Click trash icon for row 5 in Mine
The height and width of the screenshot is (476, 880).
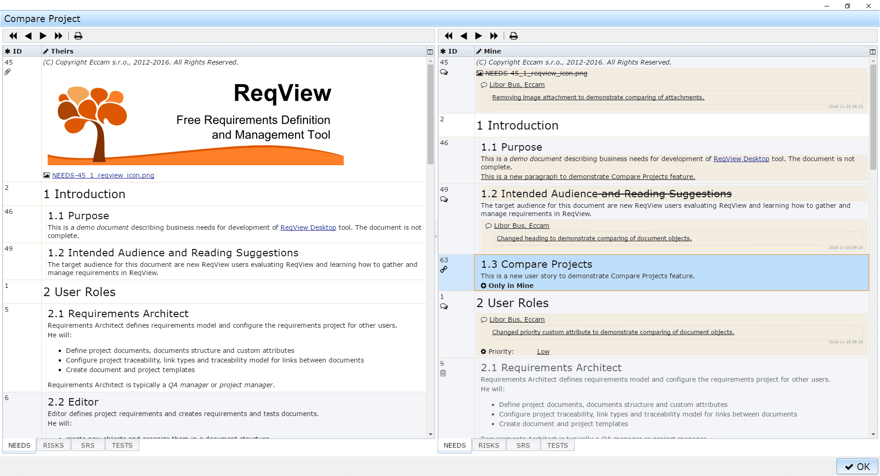tap(443, 373)
